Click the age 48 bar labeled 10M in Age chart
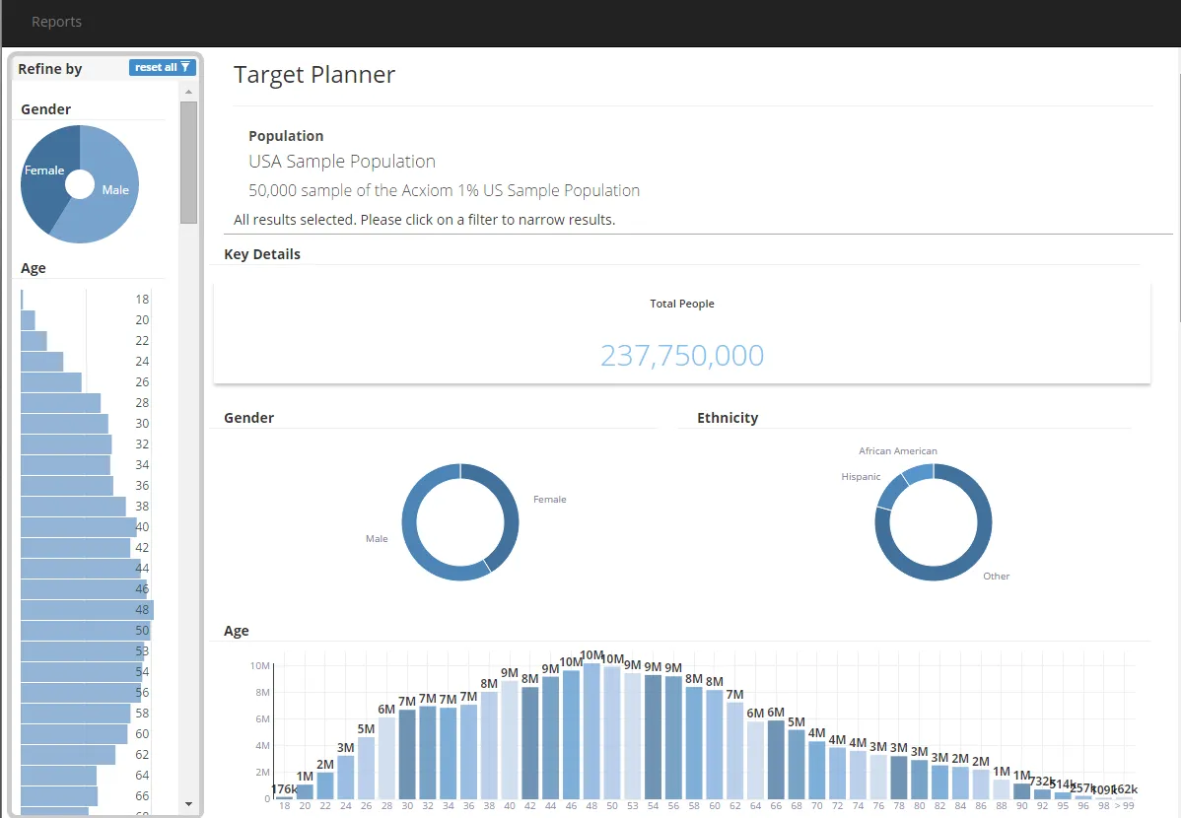 tap(592, 730)
